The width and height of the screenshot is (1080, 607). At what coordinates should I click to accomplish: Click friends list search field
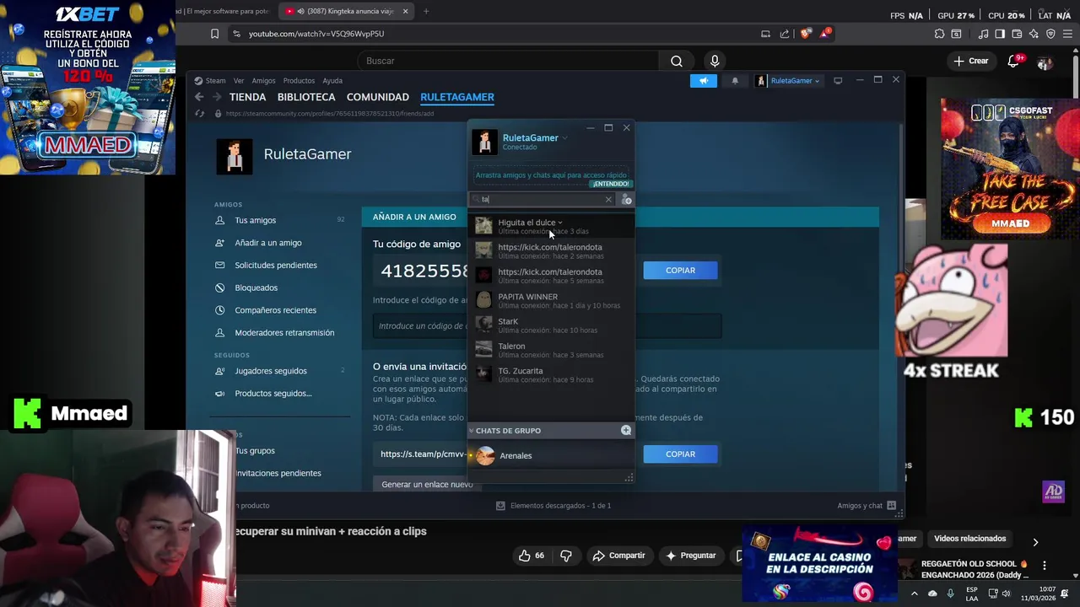tap(543, 200)
